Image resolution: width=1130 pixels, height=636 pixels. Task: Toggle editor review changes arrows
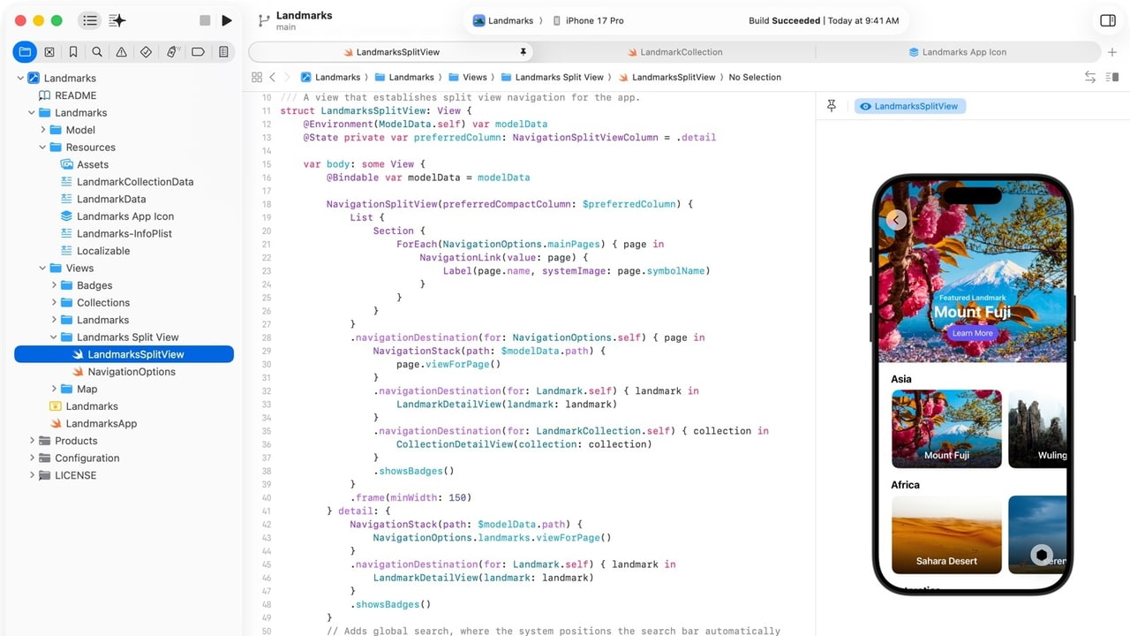pos(1090,77)
